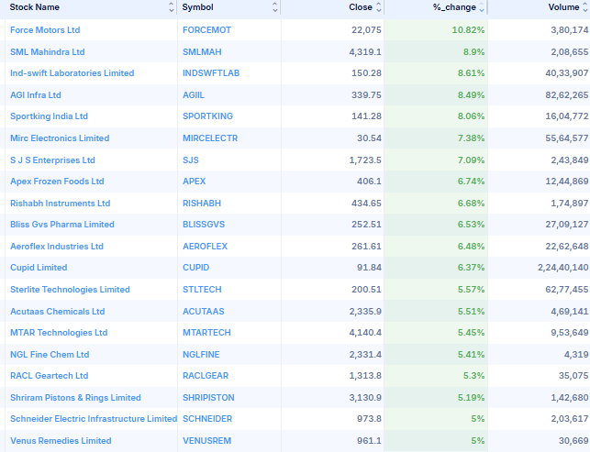Open Mirc Electronics Limited link
The image size is (590, 452).
point(60,138)
